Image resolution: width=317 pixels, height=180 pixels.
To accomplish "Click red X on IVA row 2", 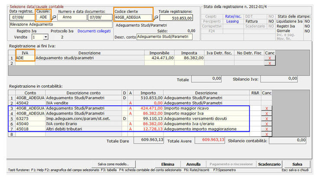I will tap(269, 64).
